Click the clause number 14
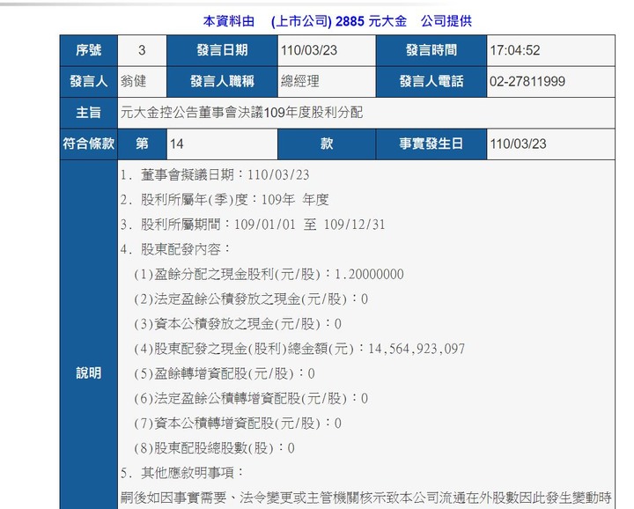Viewport: 634px width, 509px height. [176, 144]
